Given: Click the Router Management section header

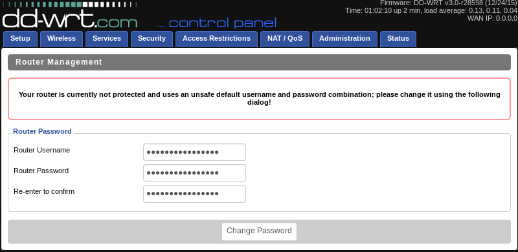Looking at the screenshot, I should [x=260, y=62].
